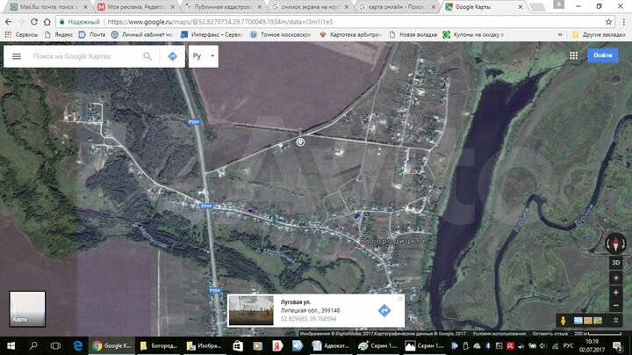Open Windows taskbar search

pos(33,345)
